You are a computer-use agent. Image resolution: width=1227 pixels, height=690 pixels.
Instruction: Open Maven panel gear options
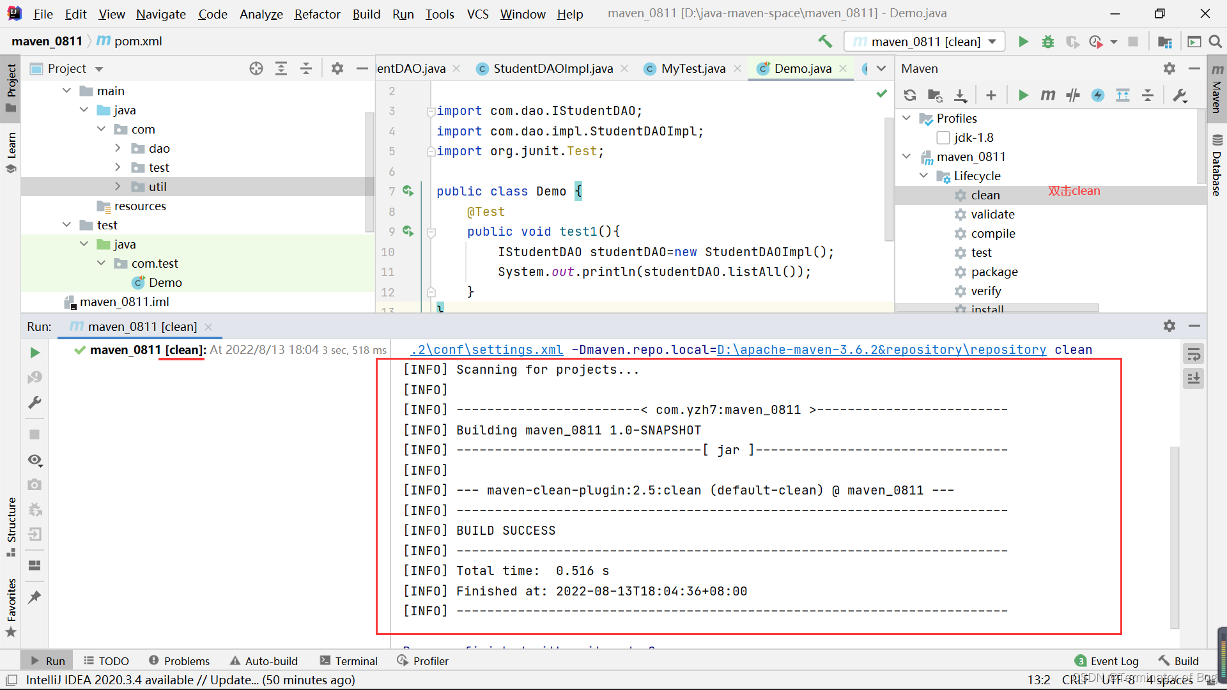pos(1169,68)
